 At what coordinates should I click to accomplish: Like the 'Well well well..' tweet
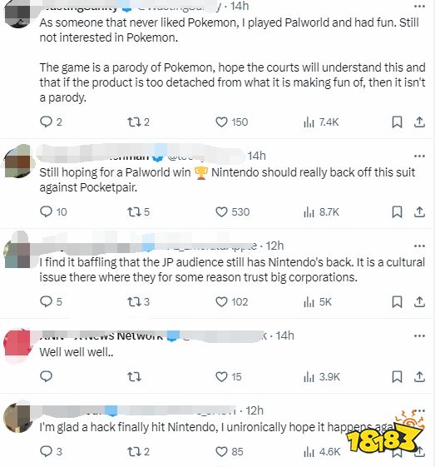click(229, 377)
